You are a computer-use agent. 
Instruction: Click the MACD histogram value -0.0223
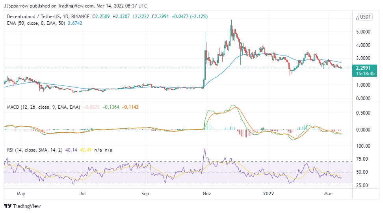[x=91, y=107]
